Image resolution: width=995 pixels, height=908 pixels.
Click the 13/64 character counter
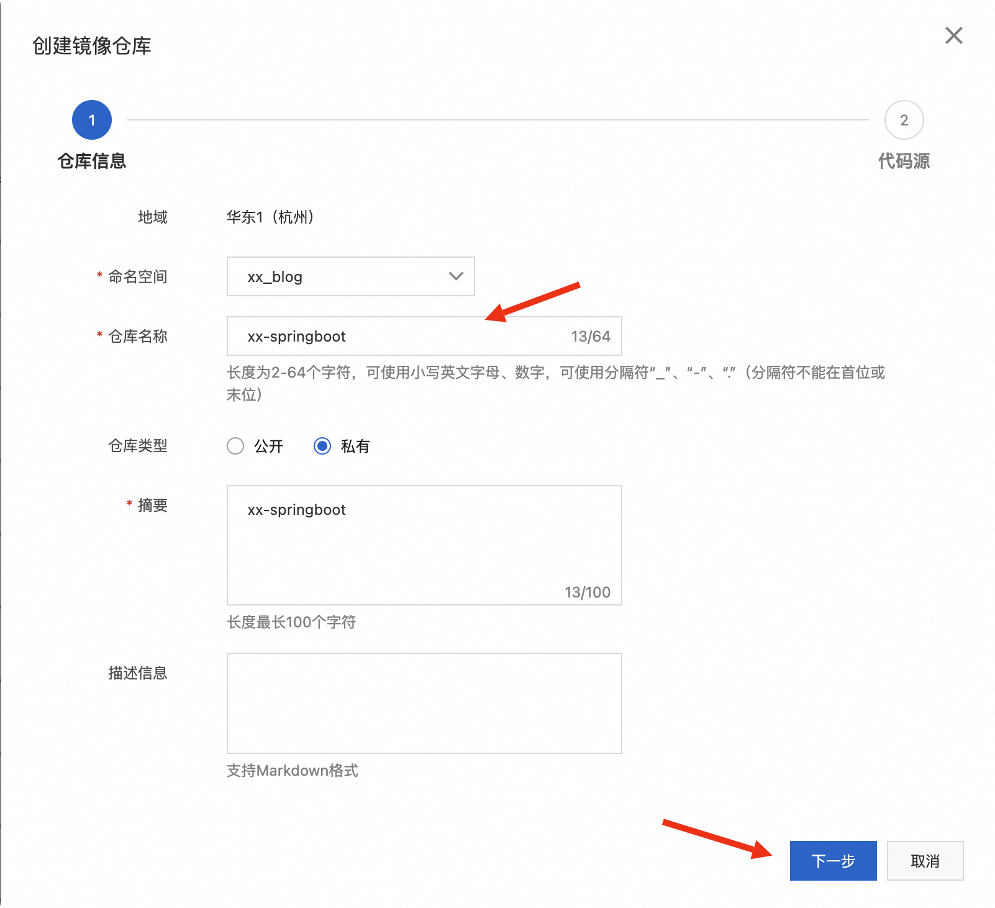pos(590,336)
